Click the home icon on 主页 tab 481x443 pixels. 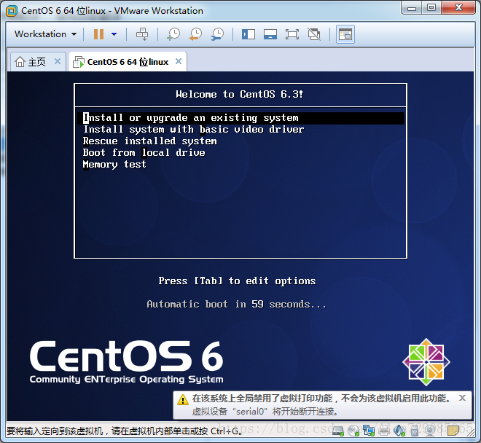[20, 62]
